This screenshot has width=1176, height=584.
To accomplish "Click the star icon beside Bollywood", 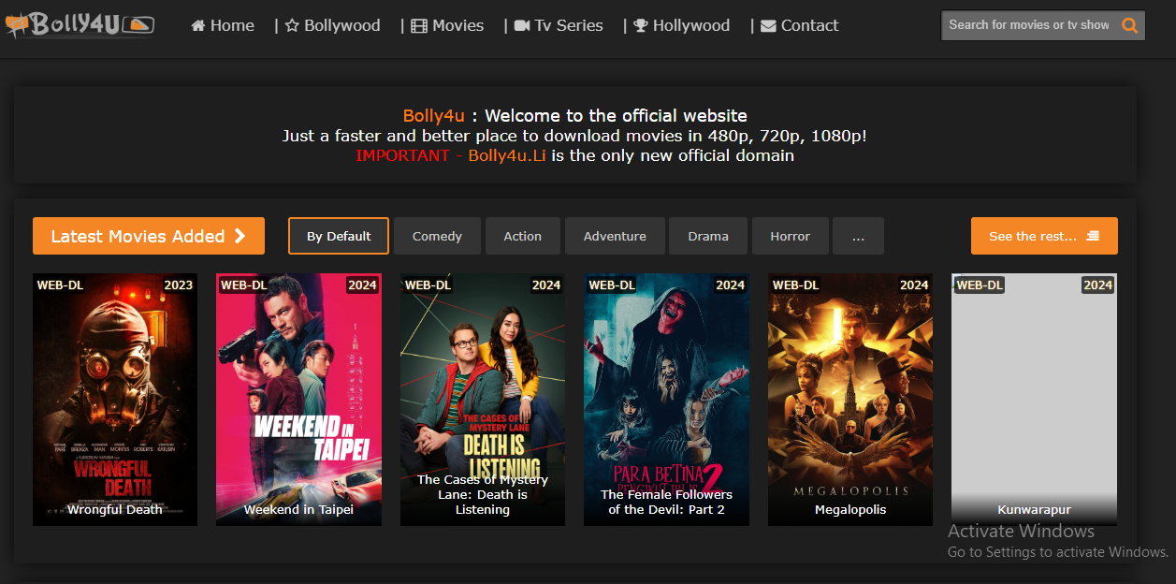I will (292, 25).
